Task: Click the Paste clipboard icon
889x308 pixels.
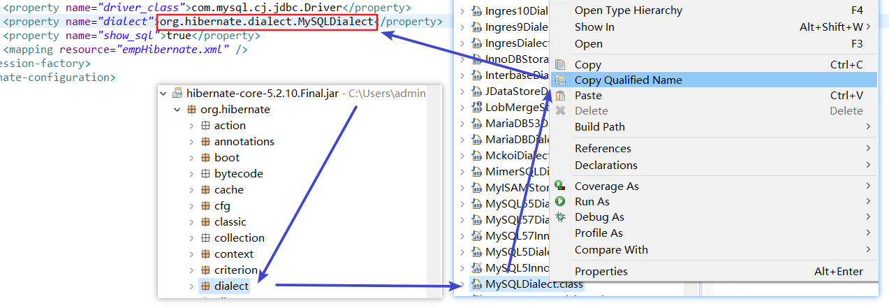Action: (560, 96)
